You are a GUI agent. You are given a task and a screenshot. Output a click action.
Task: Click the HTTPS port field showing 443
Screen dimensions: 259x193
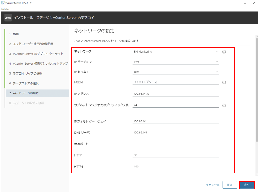pos(176,167)
